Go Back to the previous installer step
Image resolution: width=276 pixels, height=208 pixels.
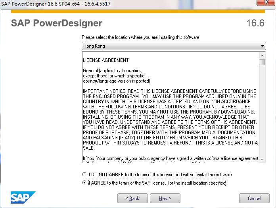[x=132, y=198]
